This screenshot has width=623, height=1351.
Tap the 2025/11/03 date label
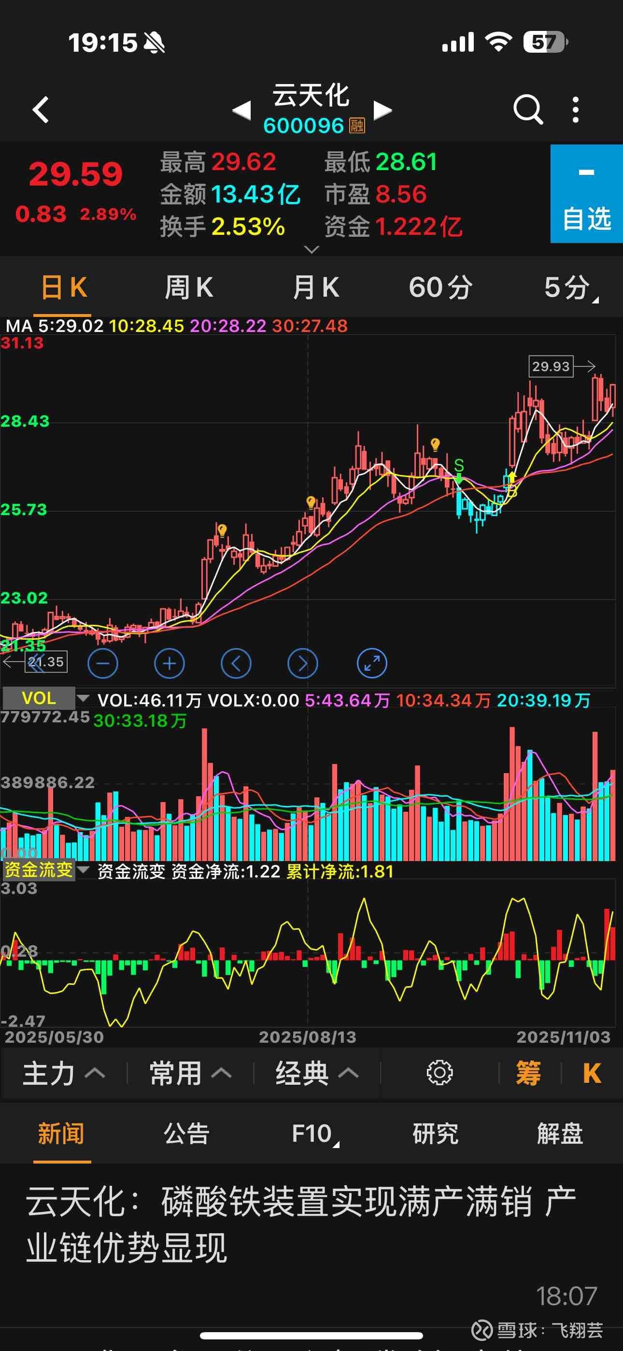[564, 1037]
